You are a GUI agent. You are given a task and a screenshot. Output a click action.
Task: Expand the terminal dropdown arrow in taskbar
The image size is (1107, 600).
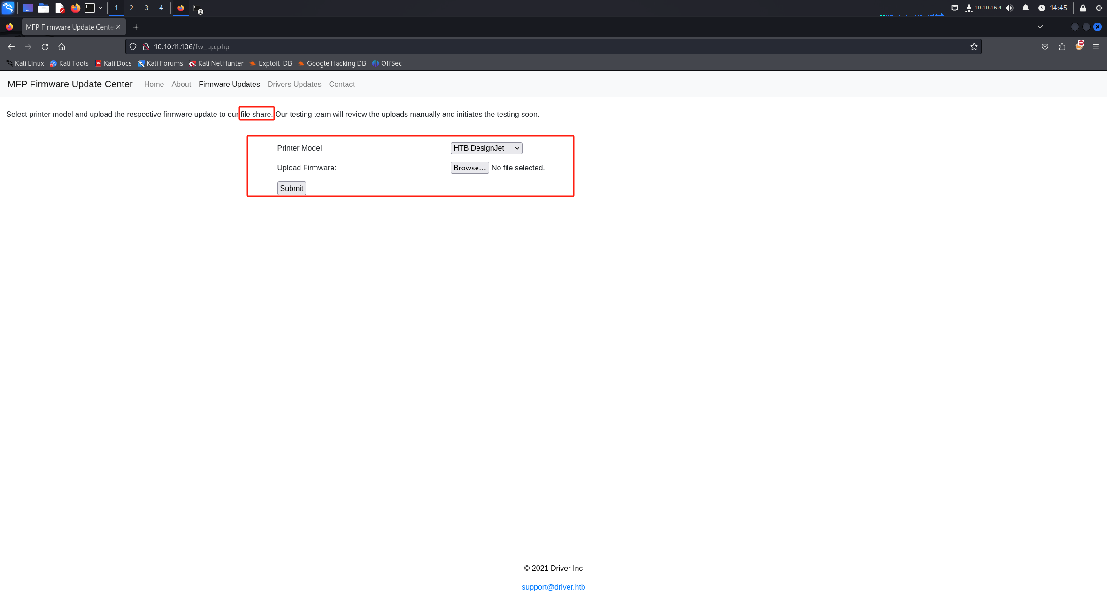tap(100, 8)
